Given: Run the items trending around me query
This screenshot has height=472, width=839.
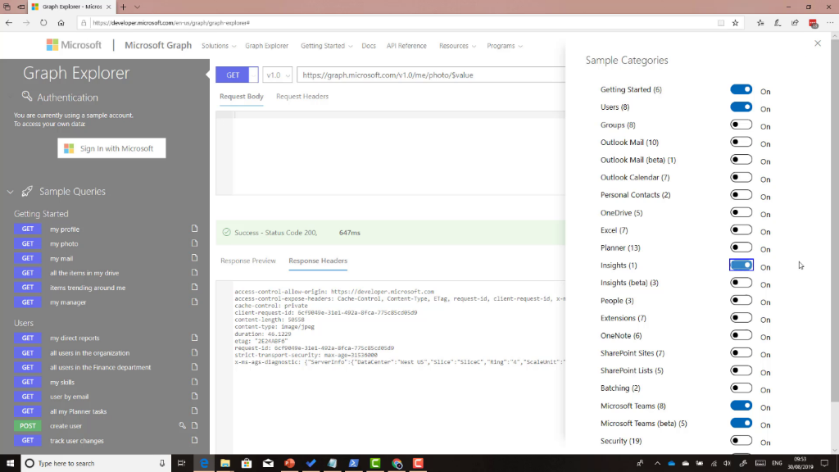Looking at the screenshot, I should (87, 288).
